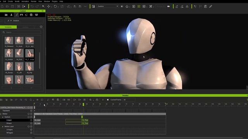Open the Create menu
248x139 pixels.
(x=10, y=2)
